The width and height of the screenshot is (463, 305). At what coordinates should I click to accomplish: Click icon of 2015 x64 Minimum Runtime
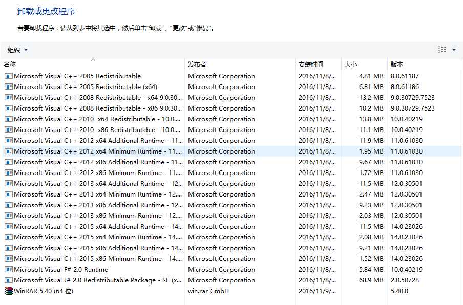click(x=9, y=237)
